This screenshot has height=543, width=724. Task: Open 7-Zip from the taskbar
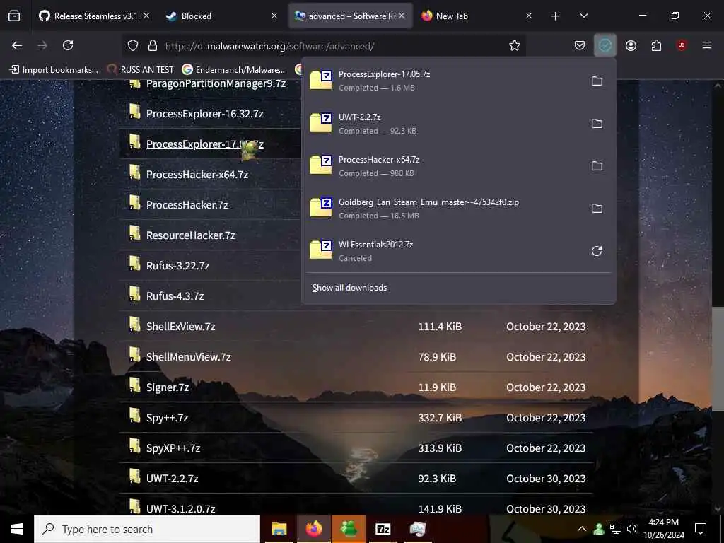383,529
